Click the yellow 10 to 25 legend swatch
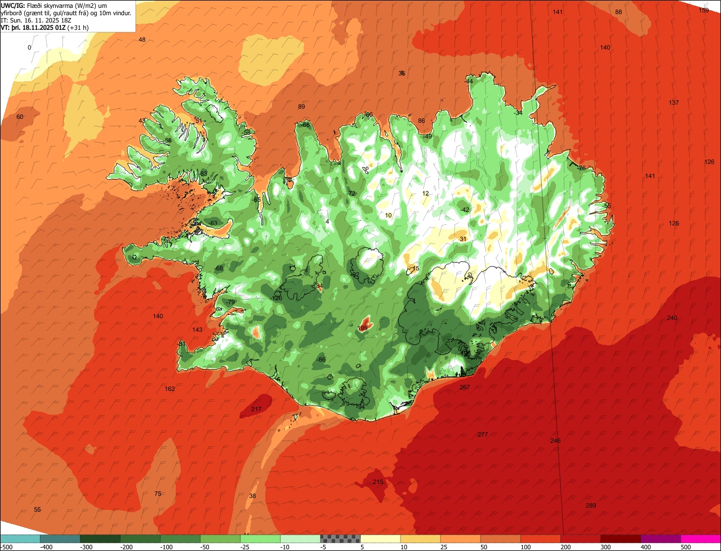 [x=420, y=539]
